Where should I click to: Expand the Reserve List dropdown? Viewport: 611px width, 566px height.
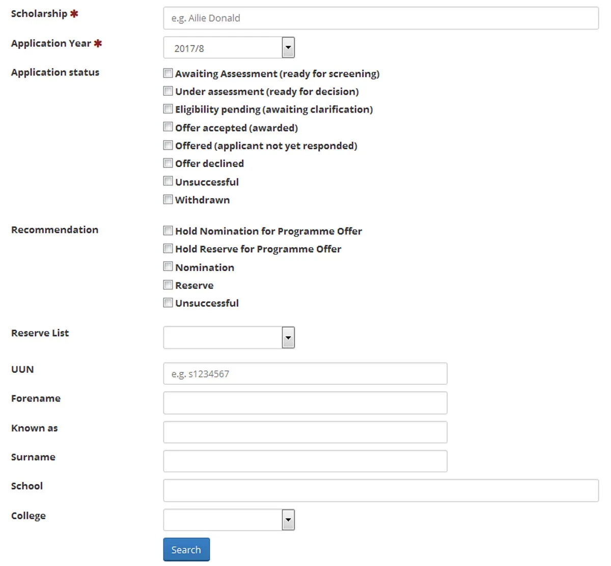[288, 337]
